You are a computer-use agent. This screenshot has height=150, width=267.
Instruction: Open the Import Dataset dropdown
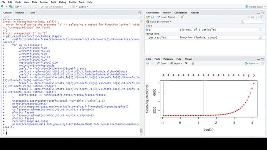click(x=167, y=17)
